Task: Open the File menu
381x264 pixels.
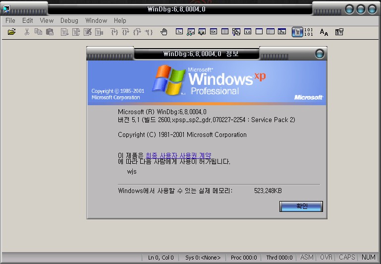Action: pos(10,21)
